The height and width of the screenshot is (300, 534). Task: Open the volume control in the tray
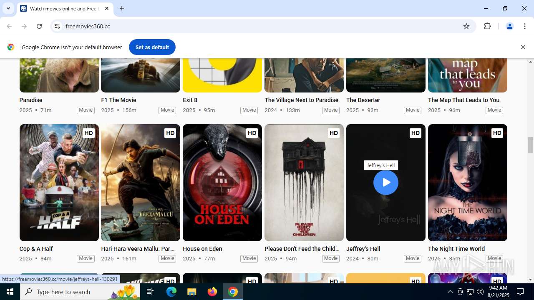480,292
